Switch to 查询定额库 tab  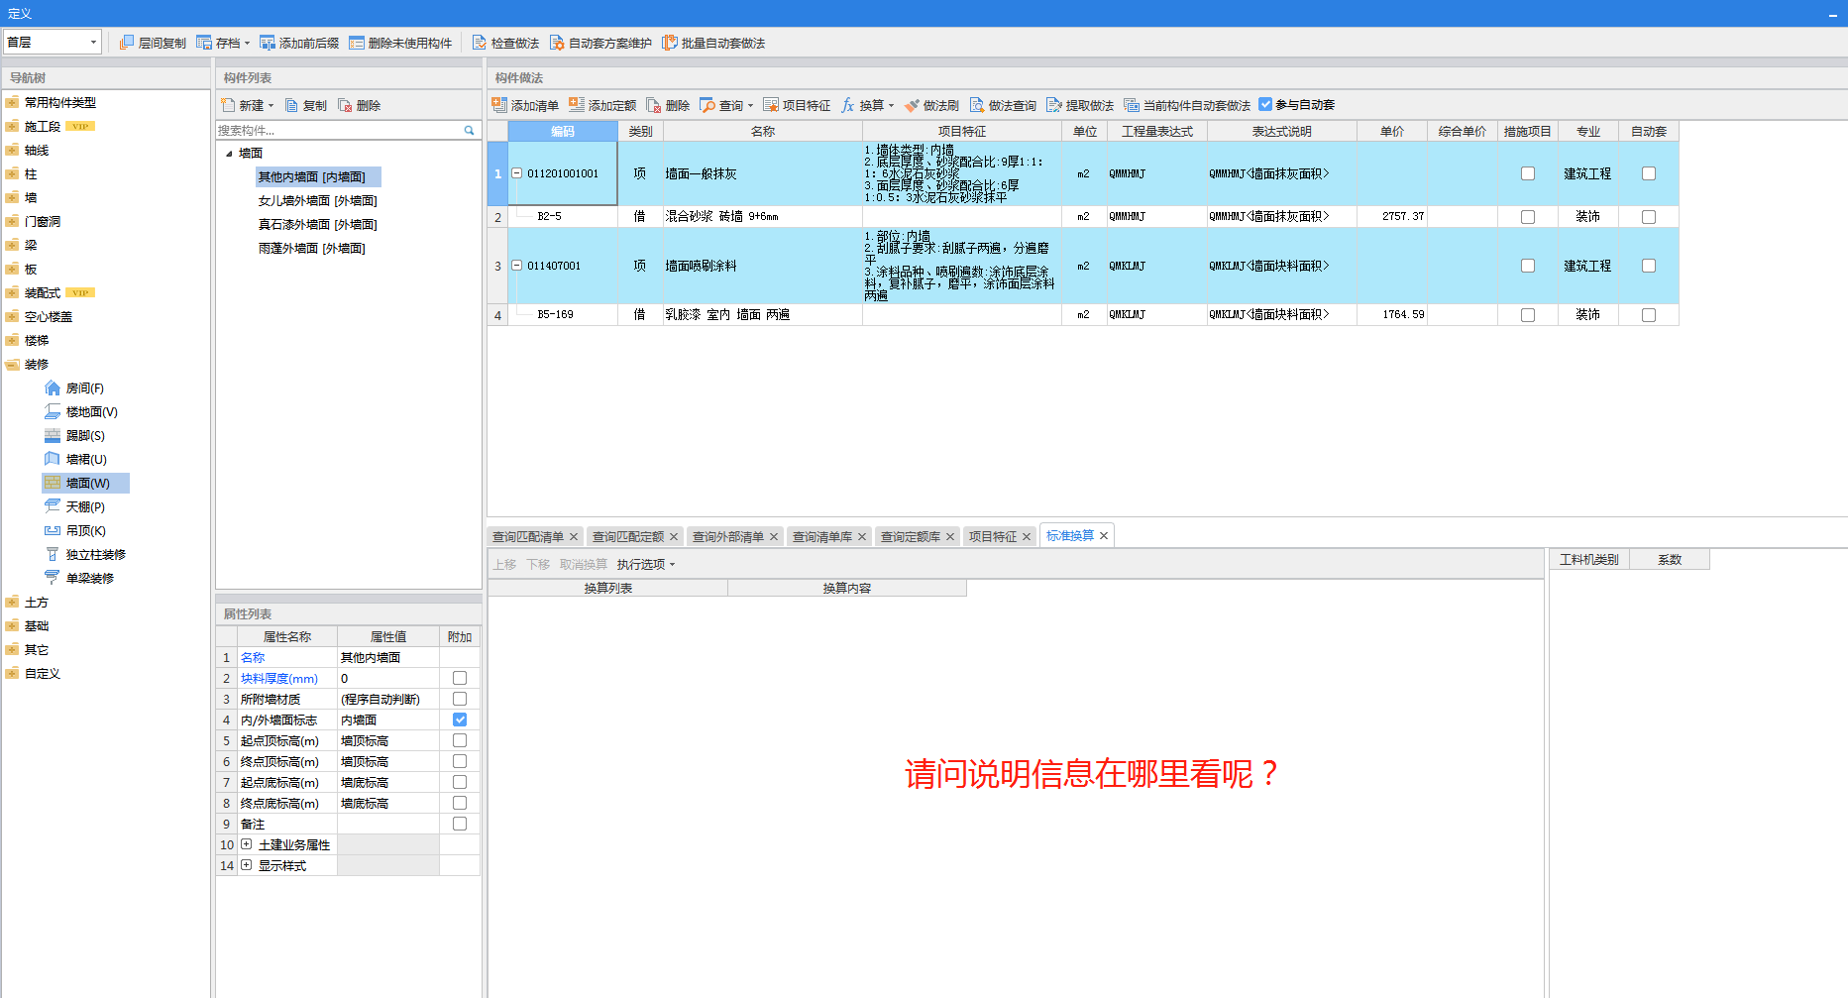tap(911, 536)
